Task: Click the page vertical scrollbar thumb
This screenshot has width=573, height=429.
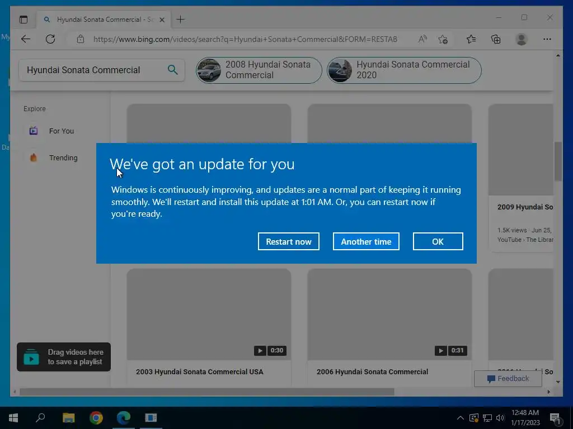Action: click(x=558, y=161)
